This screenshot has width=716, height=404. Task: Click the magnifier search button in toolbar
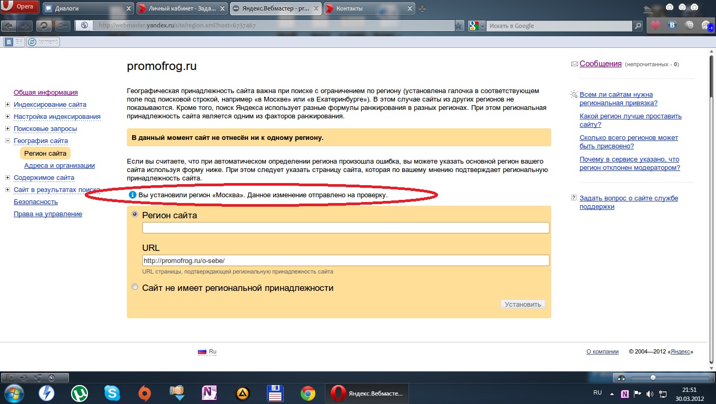pos(638,25)
